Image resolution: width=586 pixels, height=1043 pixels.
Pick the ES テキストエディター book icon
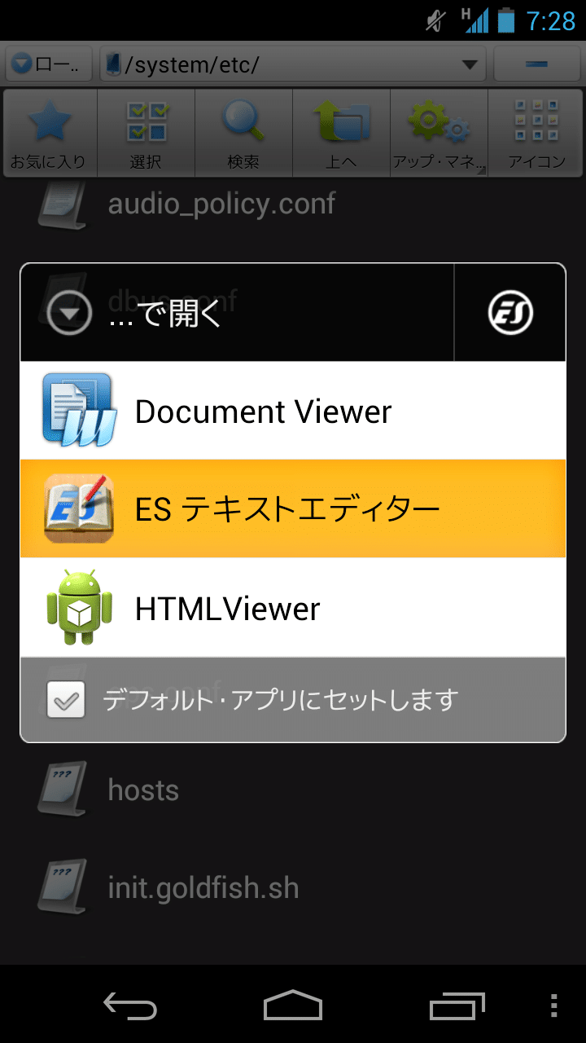click(78, 508)
